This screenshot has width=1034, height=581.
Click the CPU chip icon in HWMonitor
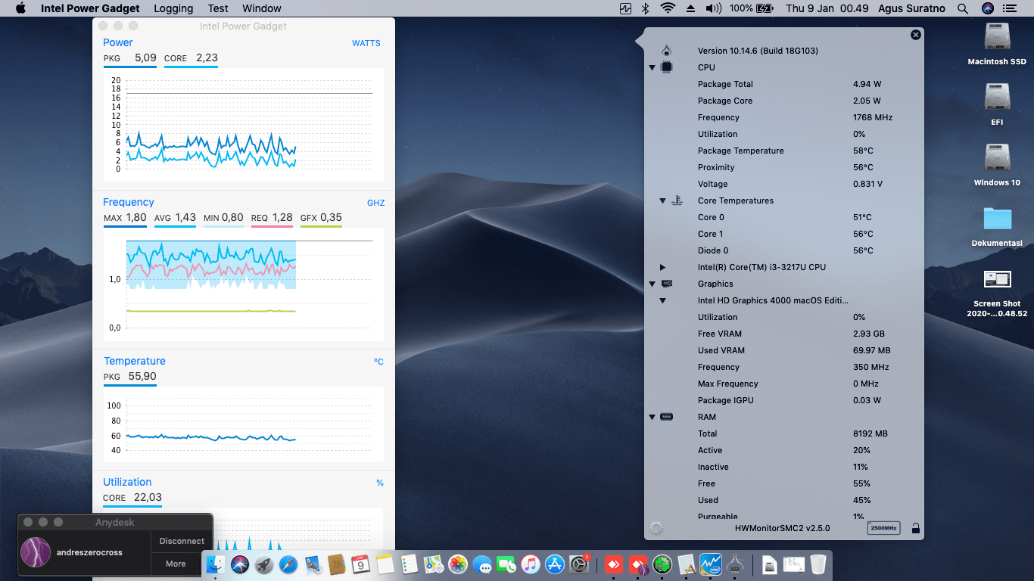666,67
